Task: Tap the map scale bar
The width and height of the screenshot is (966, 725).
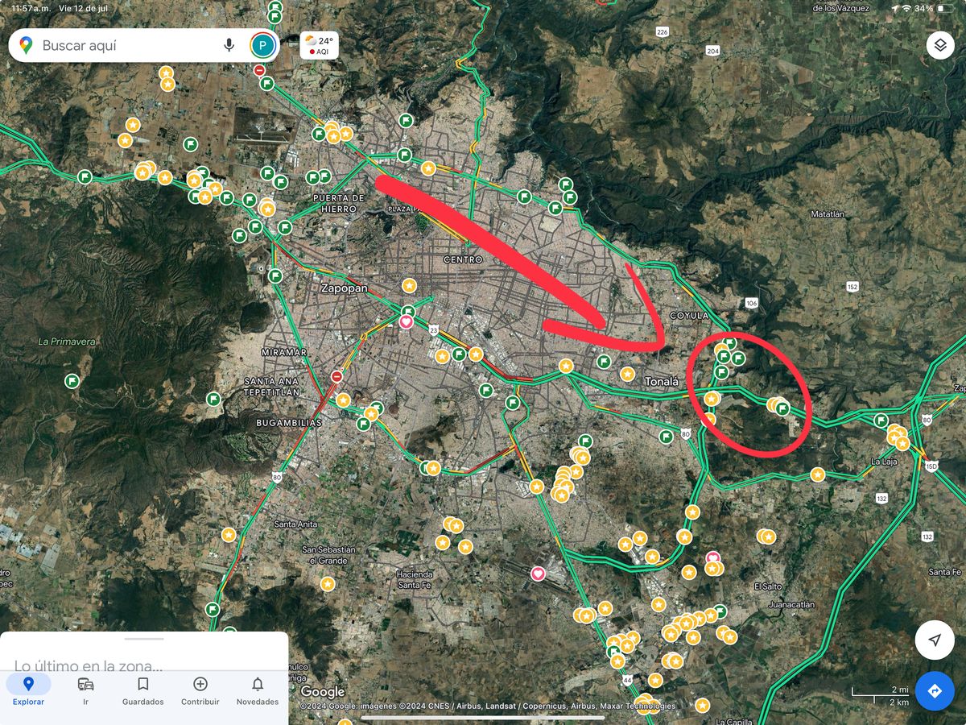Action: pyautogui.click(x=880, y=695)
